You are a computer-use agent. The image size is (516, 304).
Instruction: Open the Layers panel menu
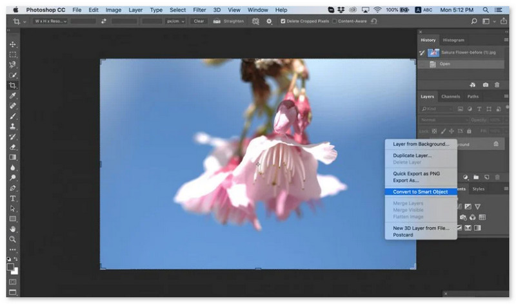(506, 97)
